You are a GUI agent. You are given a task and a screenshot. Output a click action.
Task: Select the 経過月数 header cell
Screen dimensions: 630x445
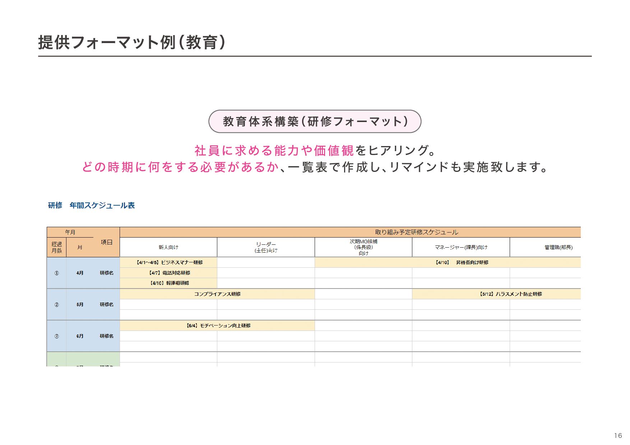[x=56, y=247]
